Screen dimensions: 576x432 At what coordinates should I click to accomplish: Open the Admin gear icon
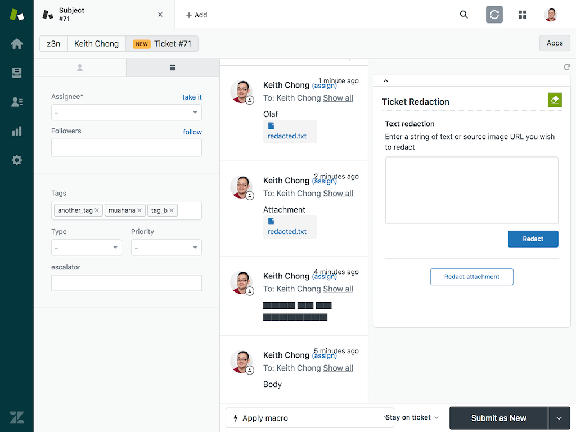pos(17,160)
